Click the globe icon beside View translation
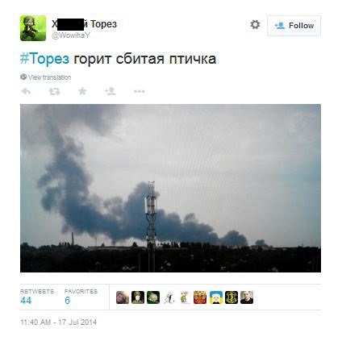 click(23, 77)
